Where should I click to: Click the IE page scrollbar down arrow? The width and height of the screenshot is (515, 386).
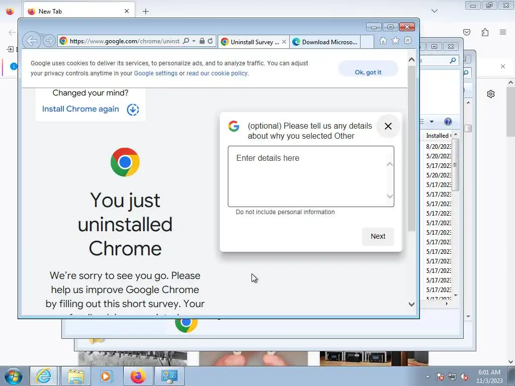(x=411, y=304)
